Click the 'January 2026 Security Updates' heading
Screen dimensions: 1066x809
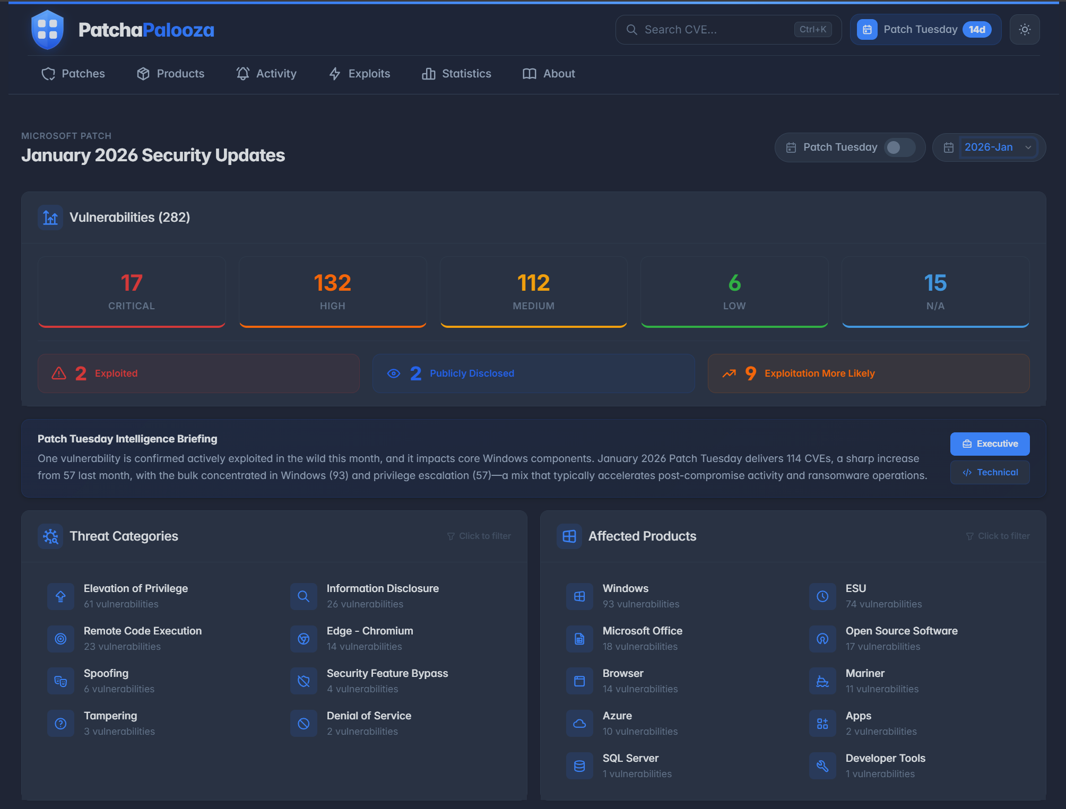coord(153,155)
